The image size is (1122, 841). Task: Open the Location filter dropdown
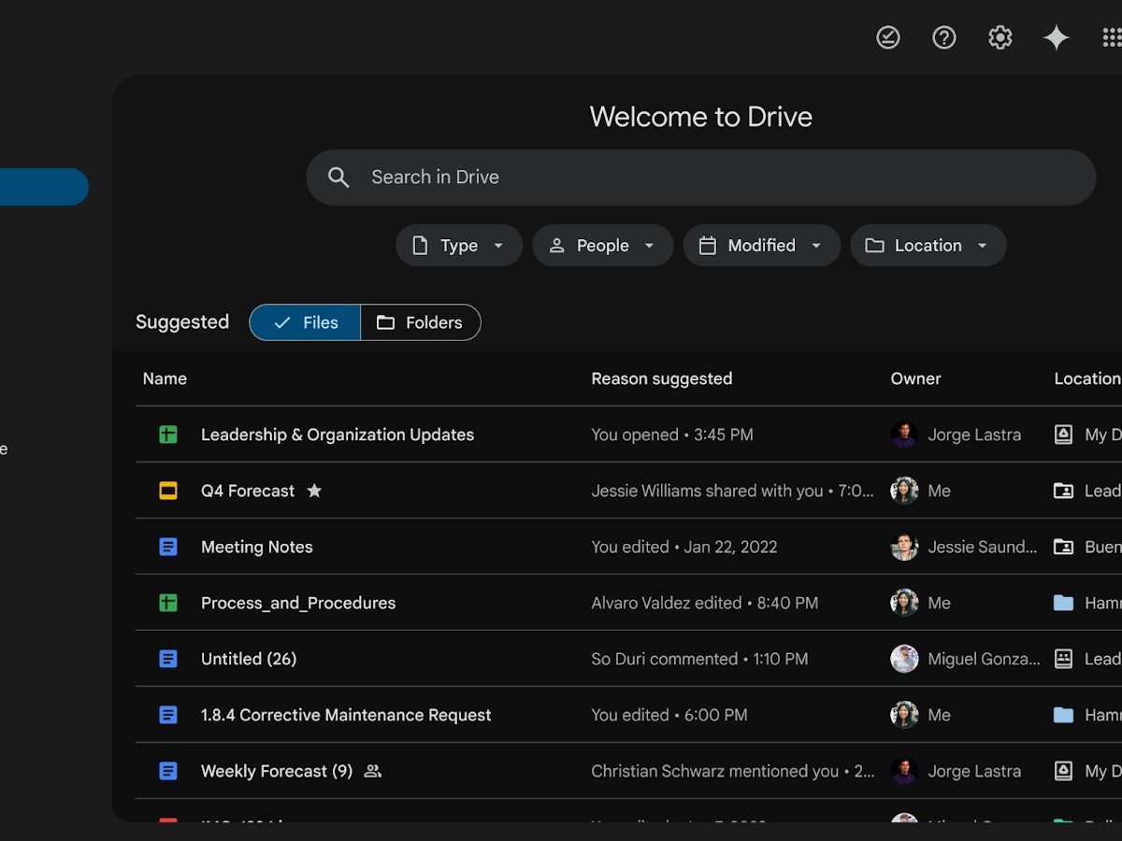pos(928,246)
